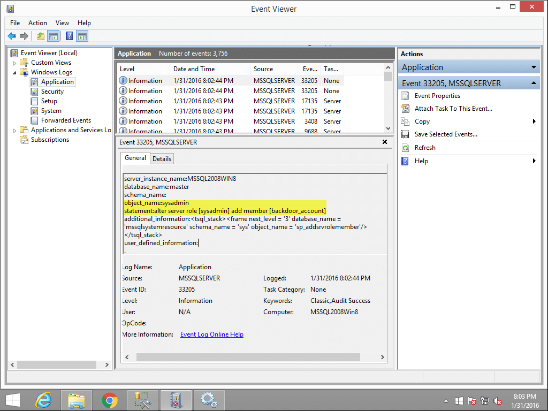Click the statement line with backdoor_account

point(225,211)
